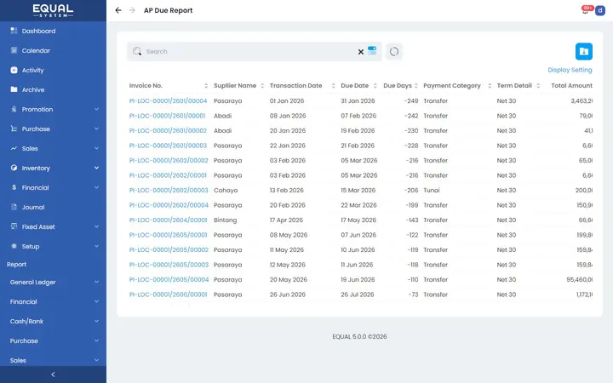Viewport: 613px width, 383px height.
Task: Select due days value -249
Action: coord(411,100)
